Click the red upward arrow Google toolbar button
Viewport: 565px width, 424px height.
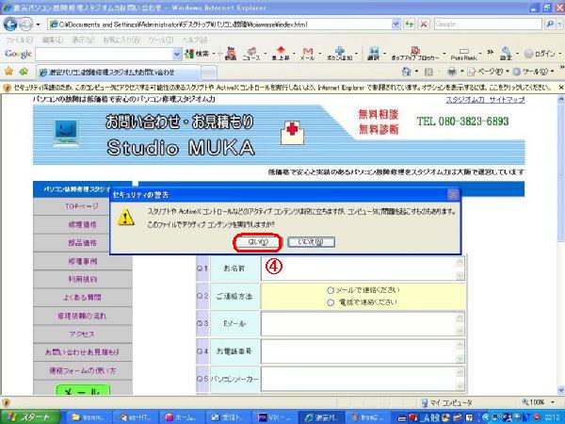pyautogui.click(x=281, y=54)
